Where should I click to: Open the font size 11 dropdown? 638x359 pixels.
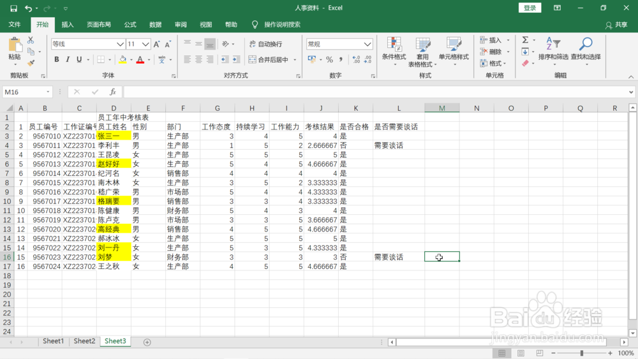[x=145, y=44]
